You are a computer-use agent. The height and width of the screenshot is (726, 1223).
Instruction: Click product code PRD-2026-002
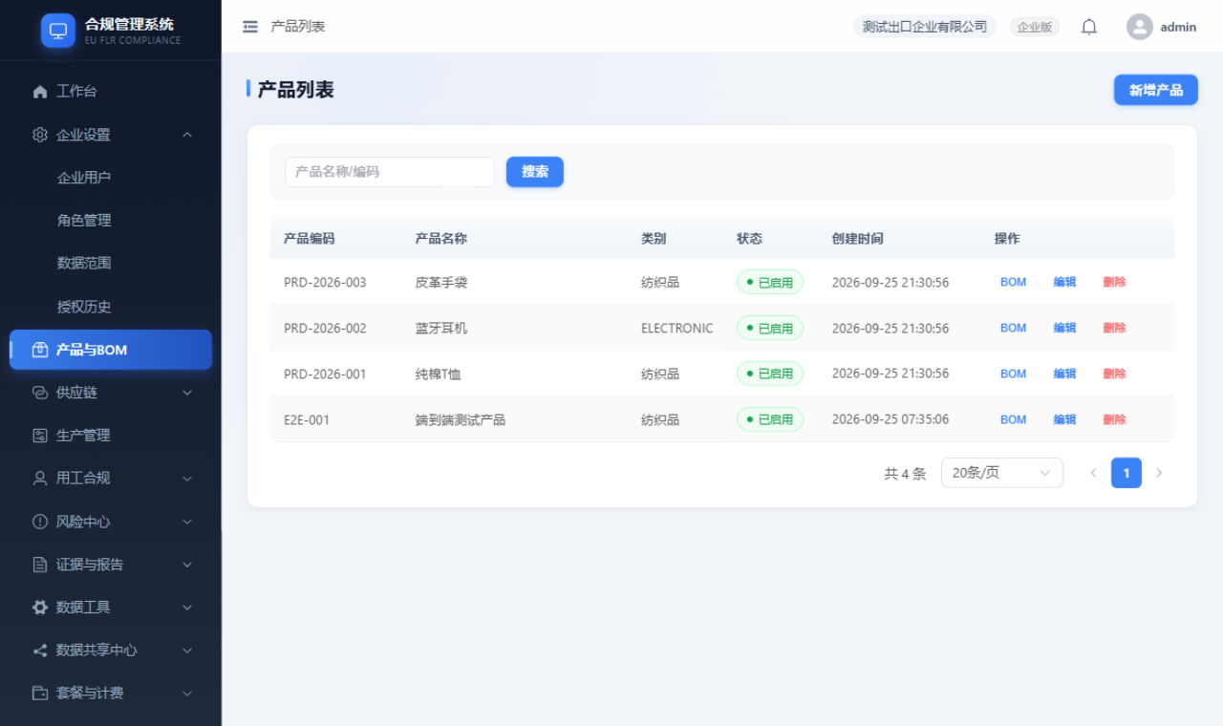coord(325,328)
